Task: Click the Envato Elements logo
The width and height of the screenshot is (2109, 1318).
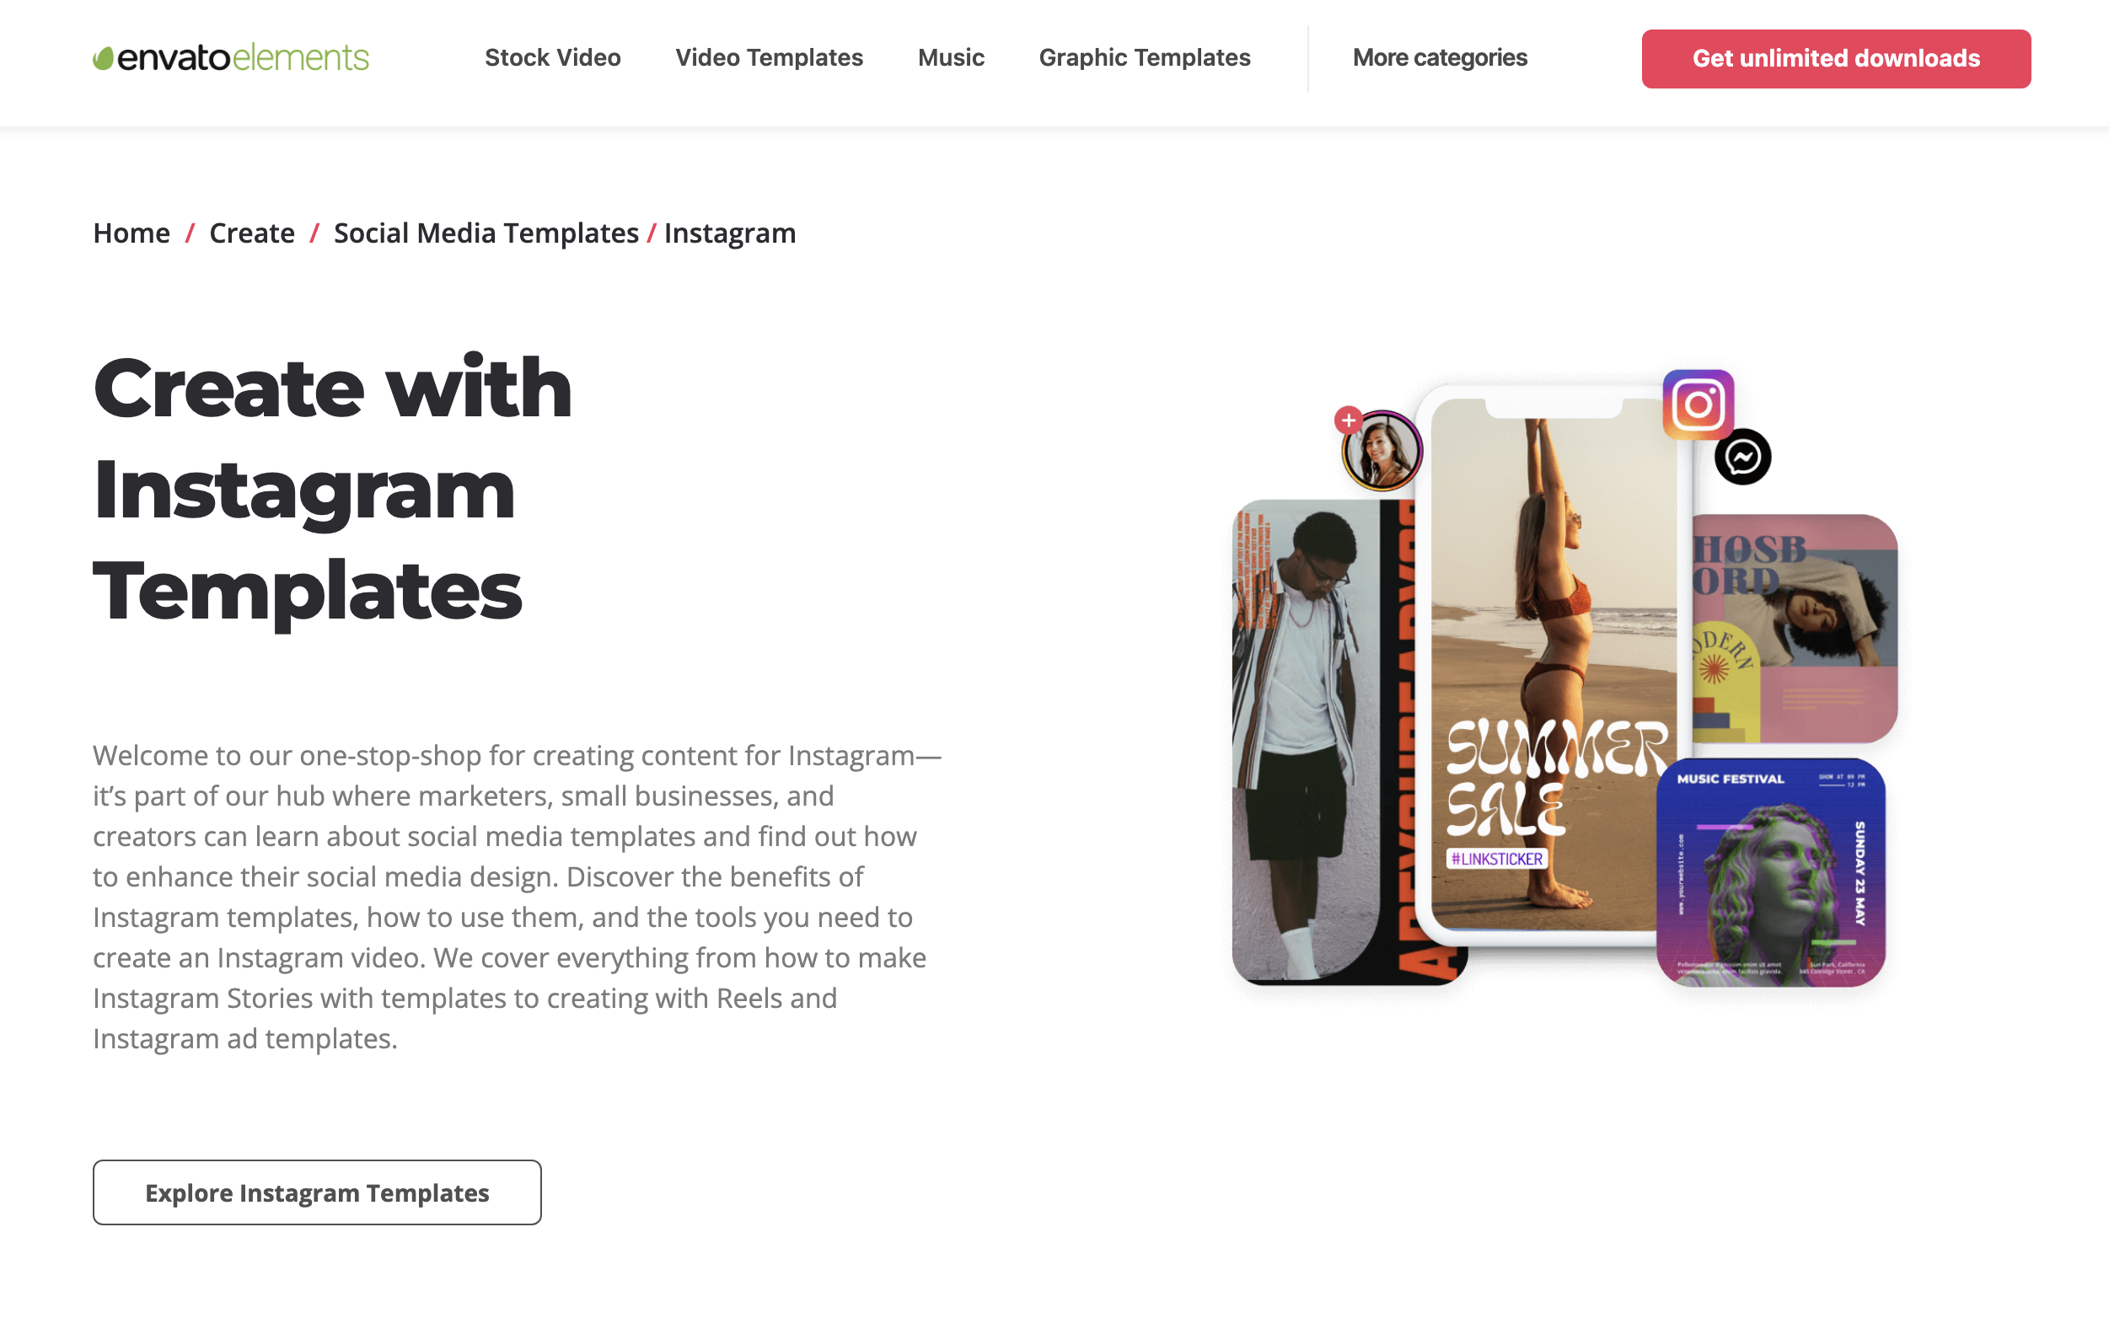Action: click(x=231, y=57)
